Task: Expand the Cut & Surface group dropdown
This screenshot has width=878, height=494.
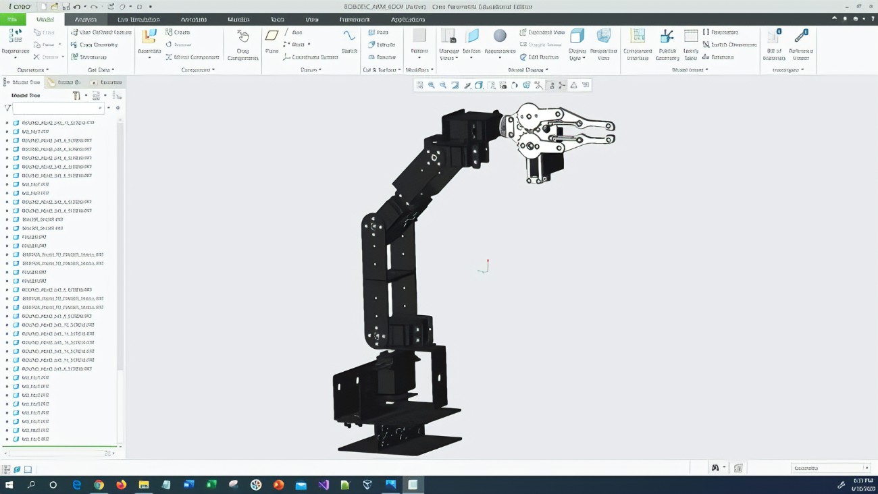Action: pyautogui.click(x=382, y=70)
